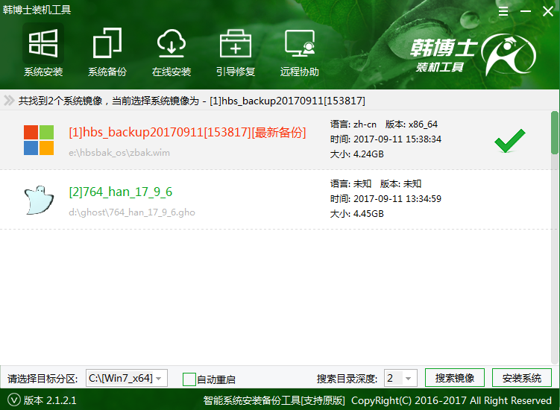Launch 远程协助 remote assistance

(300, 52)
